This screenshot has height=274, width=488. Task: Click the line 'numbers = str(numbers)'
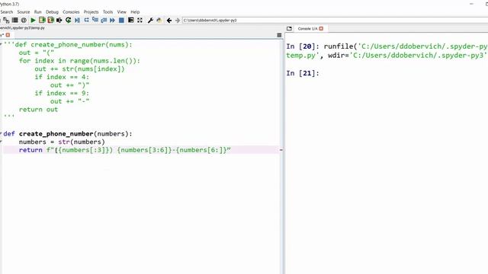coord(62,142)
